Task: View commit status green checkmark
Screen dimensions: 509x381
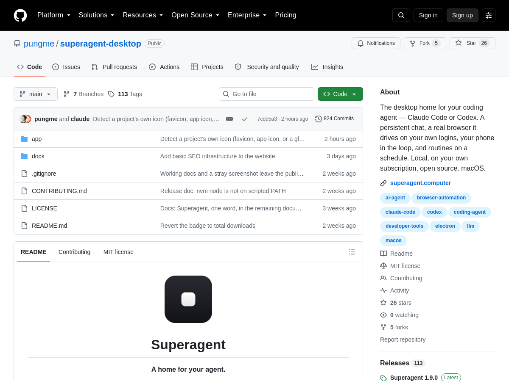Action: click(245, 119)
